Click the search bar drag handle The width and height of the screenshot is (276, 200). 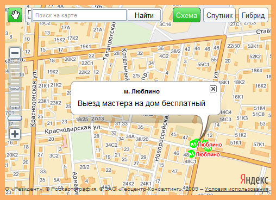29,15
